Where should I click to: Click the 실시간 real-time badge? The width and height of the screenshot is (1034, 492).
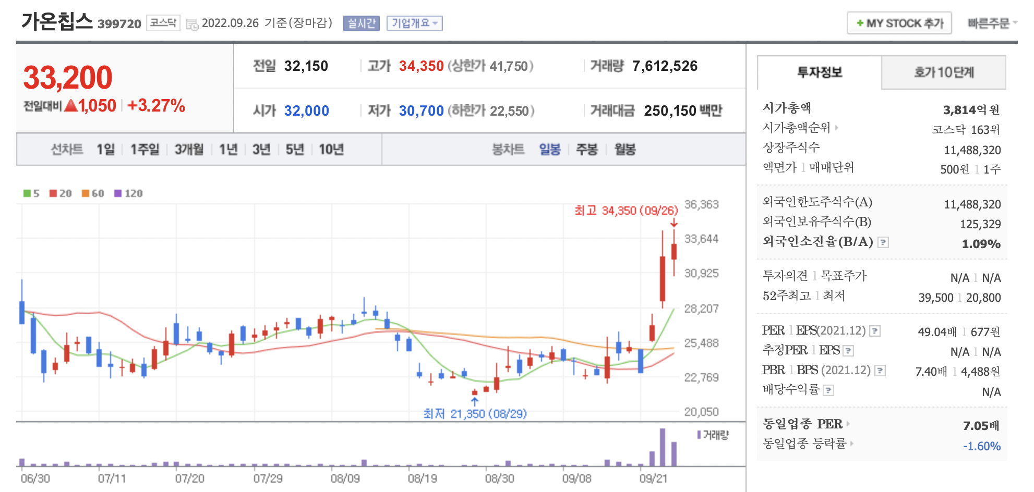[361, 23]
